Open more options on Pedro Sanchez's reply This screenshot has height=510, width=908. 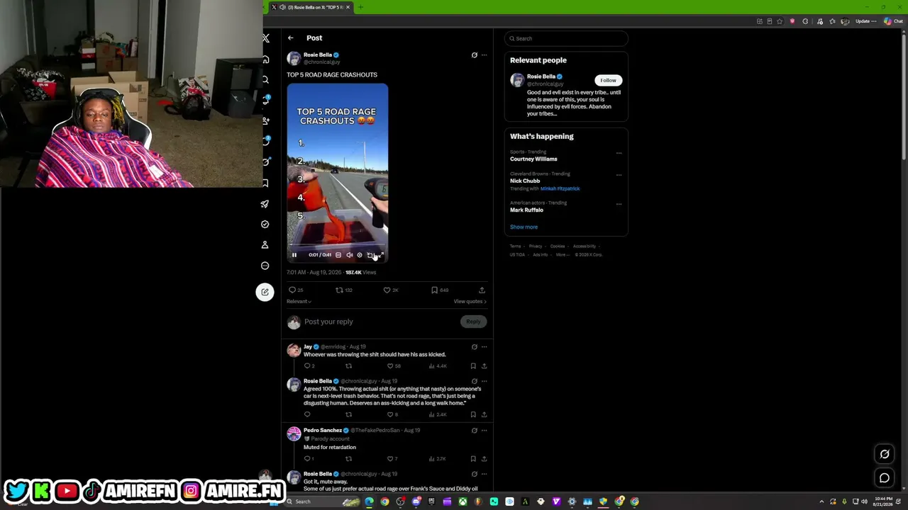point(485,430)
